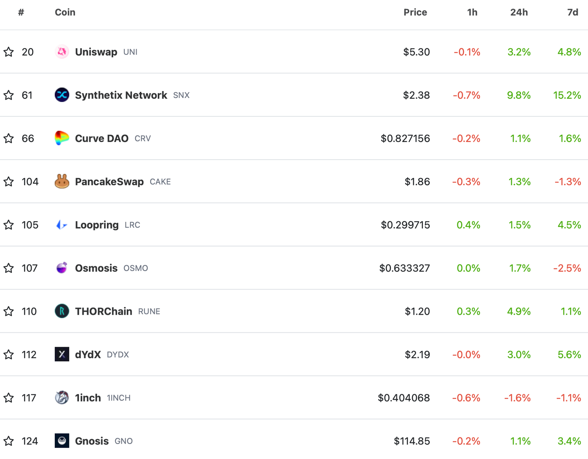Click the Gnosis owl logo
This screenshot has width=588, height=459.
click(62, 441)
